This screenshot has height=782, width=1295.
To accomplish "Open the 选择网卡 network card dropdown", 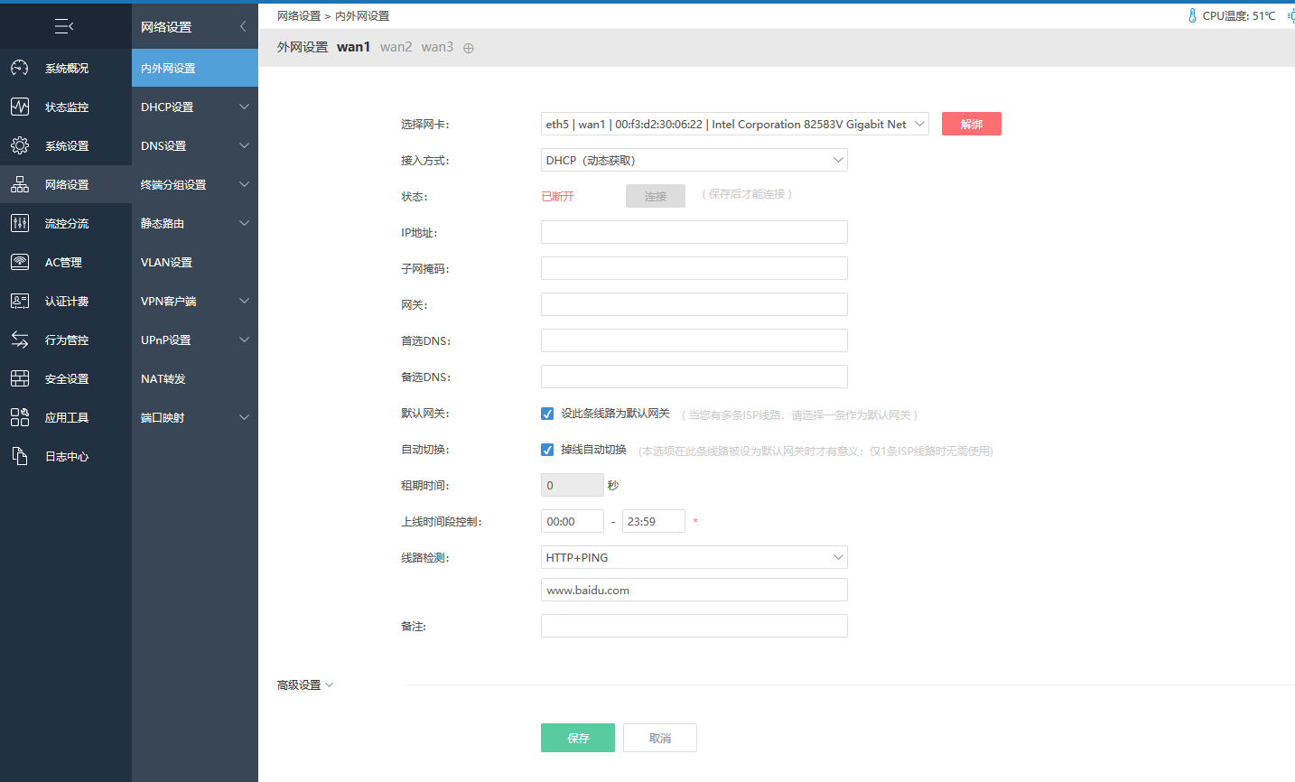I will pyautogui.click(x=734, y=125).
